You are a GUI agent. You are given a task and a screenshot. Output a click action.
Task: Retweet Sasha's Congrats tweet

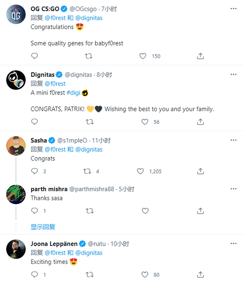click(87, 171)
